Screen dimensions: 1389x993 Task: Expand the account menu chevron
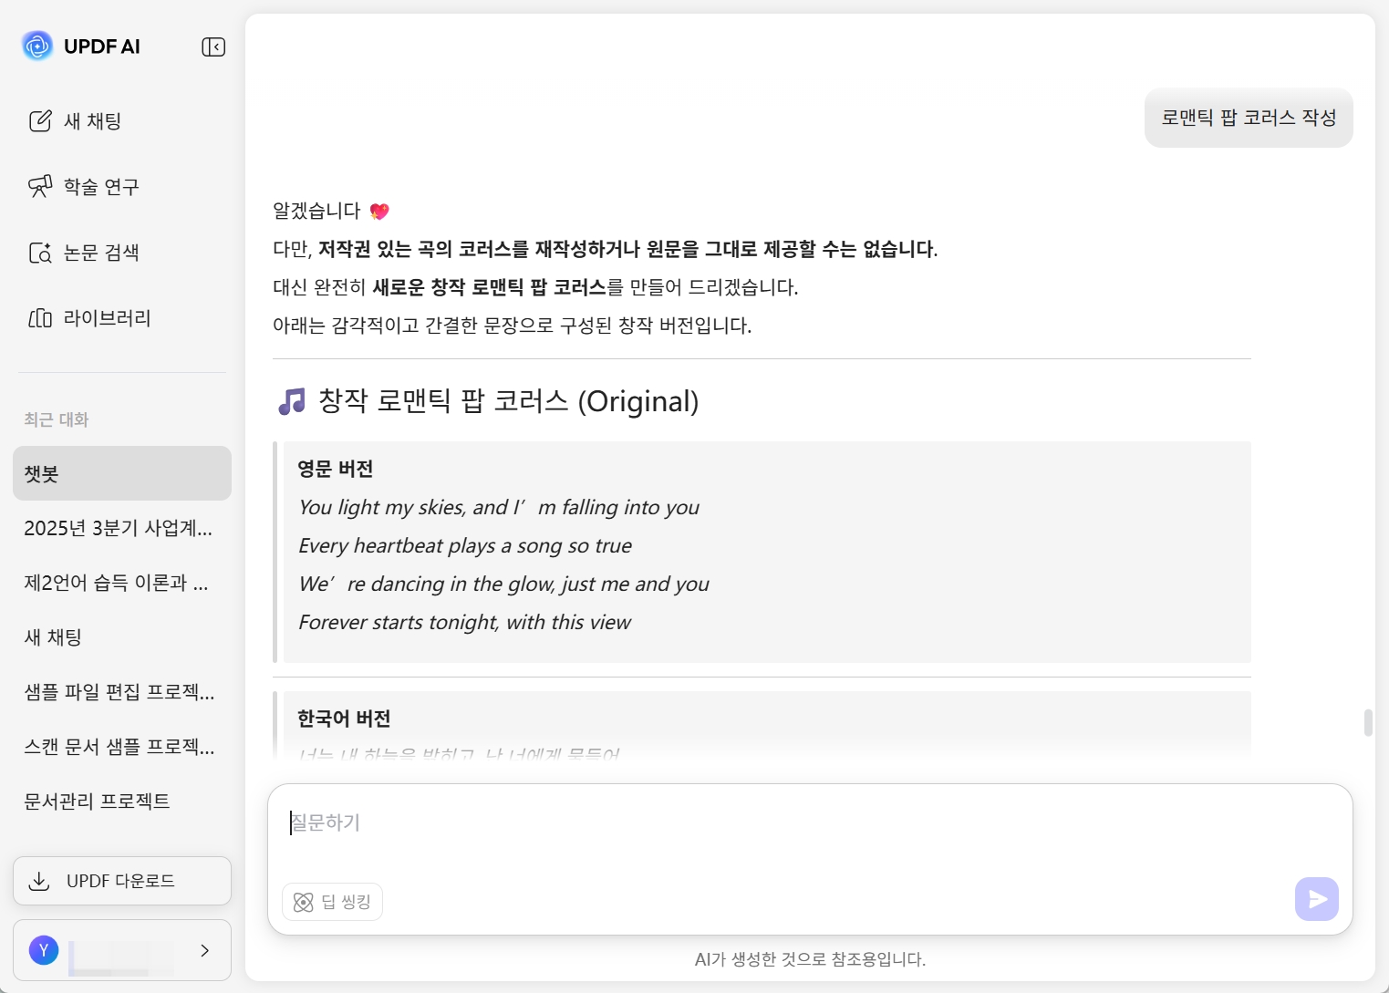(x=205, y=950)
